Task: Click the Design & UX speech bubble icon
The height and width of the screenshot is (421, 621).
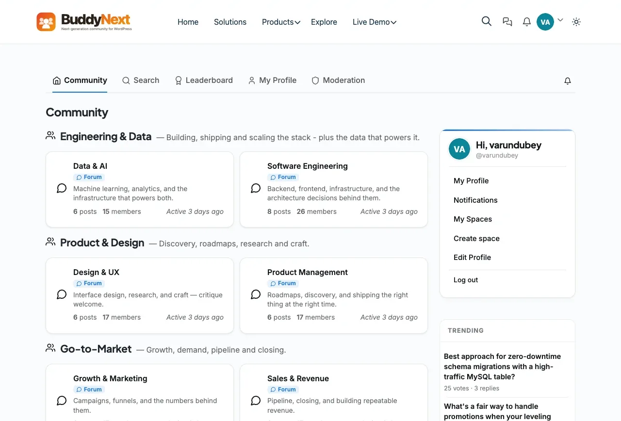Action: [62, 294]
